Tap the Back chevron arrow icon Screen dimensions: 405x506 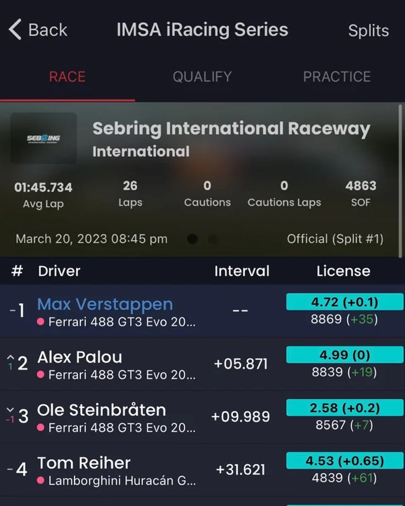(15, 29)
